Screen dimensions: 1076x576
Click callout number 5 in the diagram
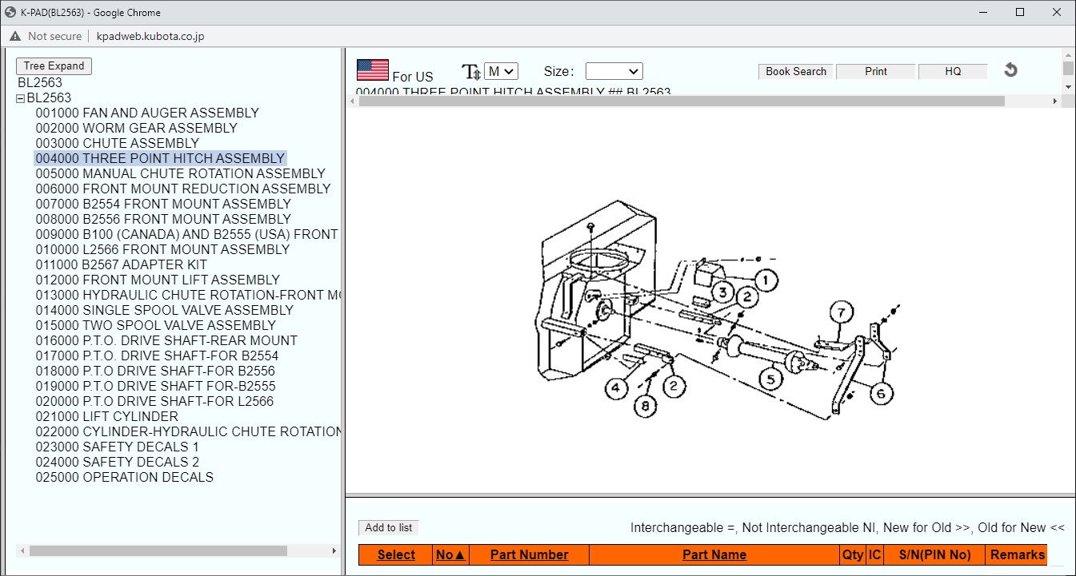[x=770, y=379]
